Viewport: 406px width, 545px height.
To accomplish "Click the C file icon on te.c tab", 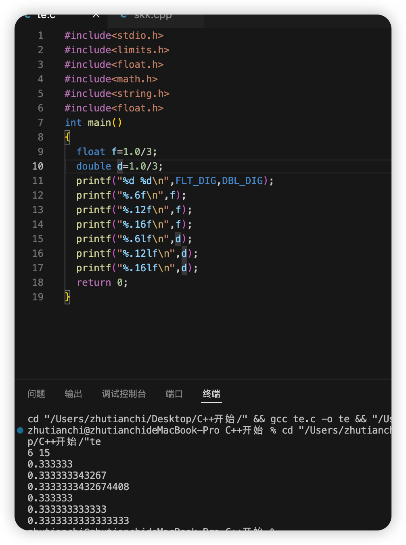I will [27, 16].
